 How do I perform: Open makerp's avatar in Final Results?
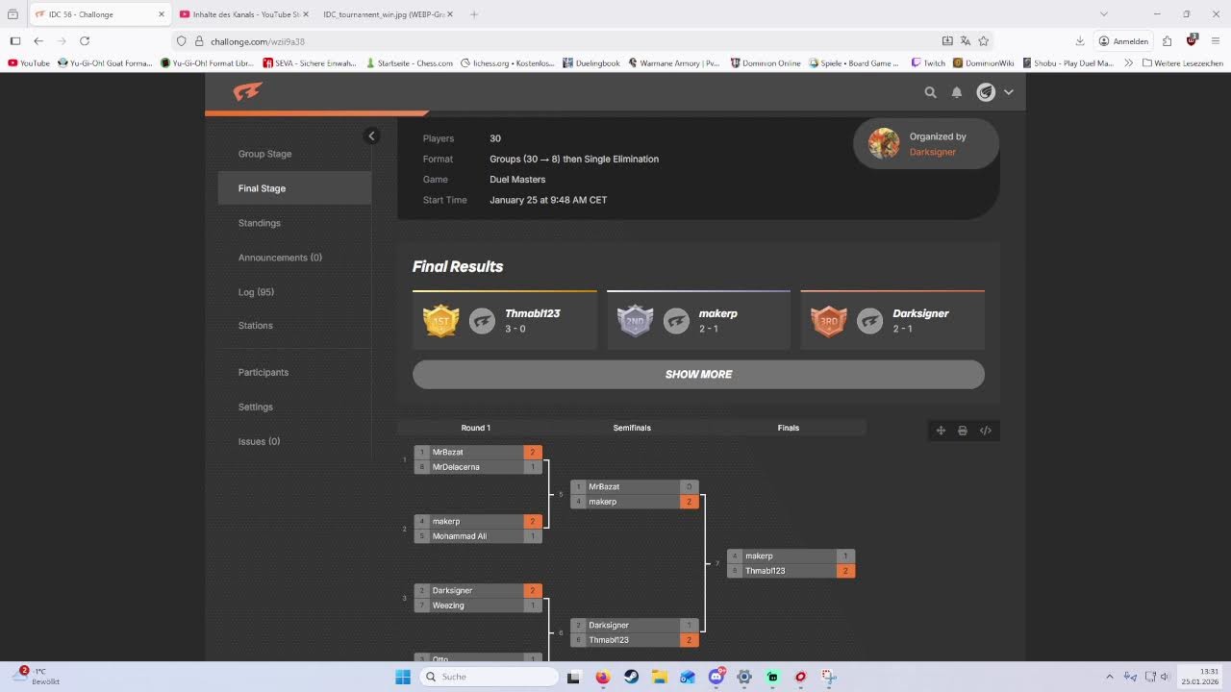point(677,321)
